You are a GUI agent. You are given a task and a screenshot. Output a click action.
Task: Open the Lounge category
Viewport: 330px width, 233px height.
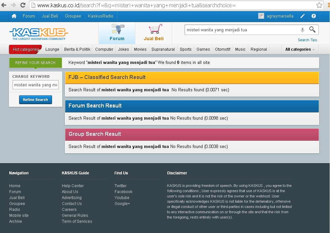52,49
